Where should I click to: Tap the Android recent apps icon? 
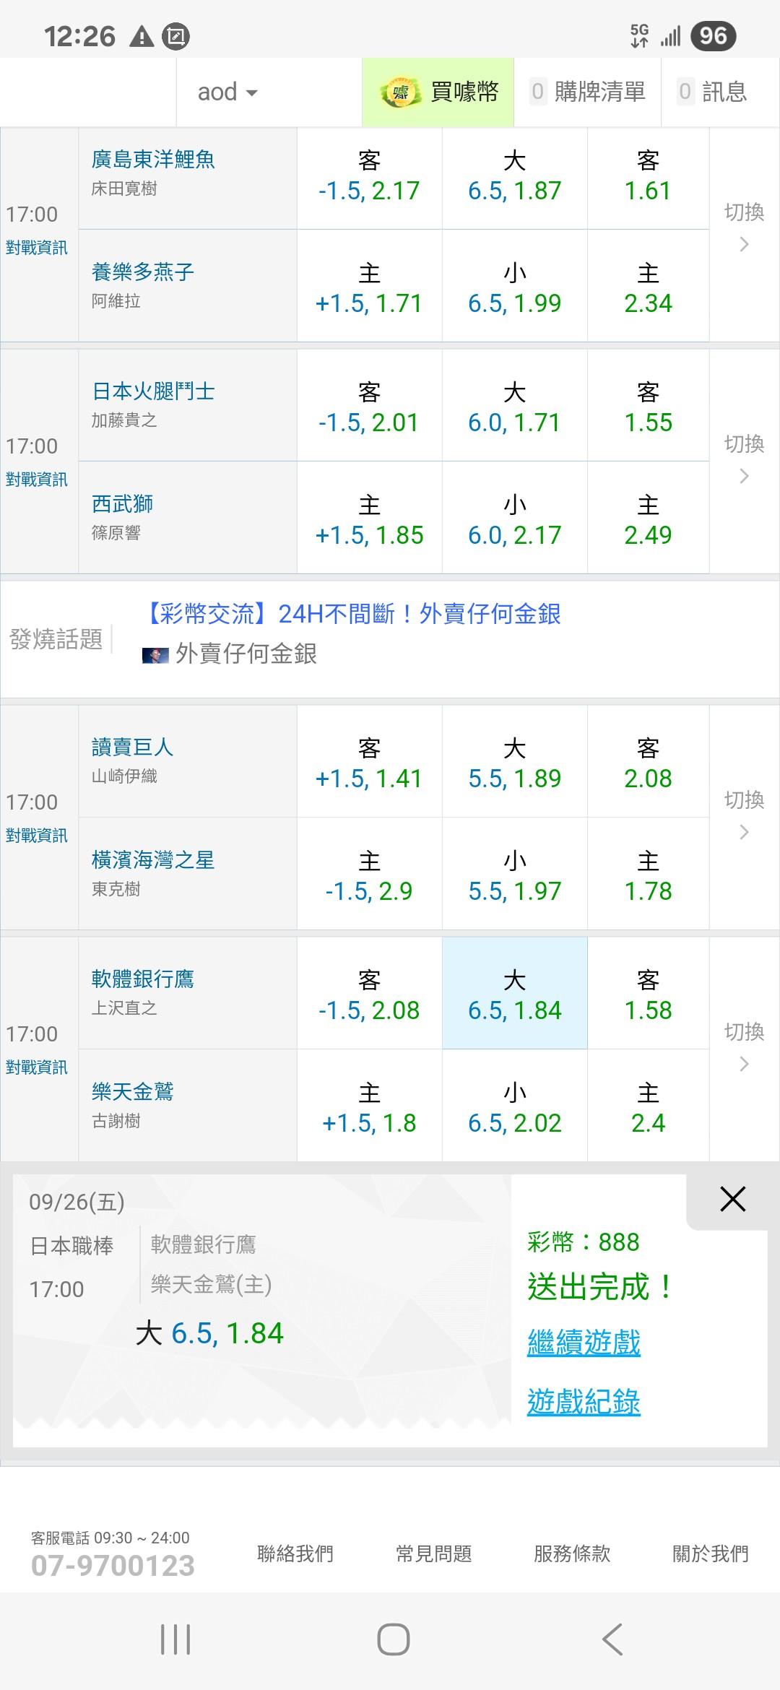point(175,1639)
